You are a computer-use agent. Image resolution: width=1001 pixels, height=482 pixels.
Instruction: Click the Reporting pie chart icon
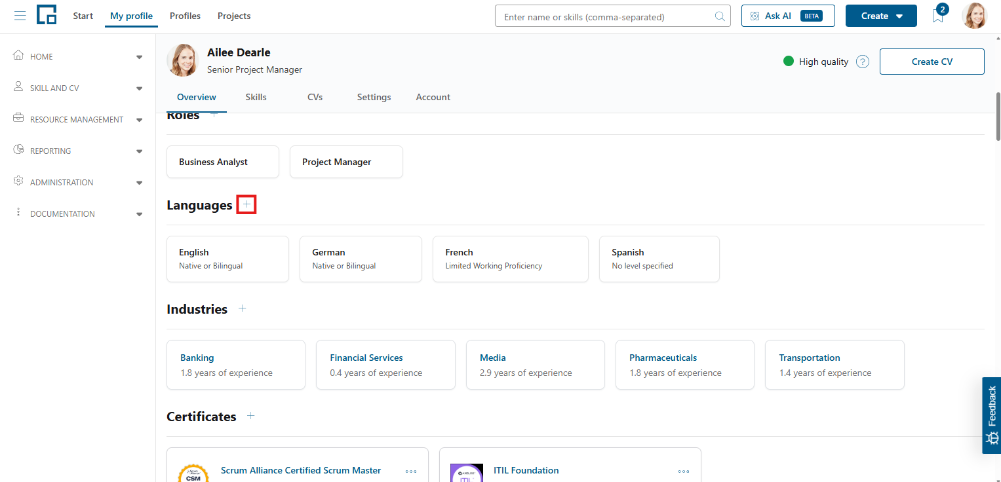tap(18, 150)
